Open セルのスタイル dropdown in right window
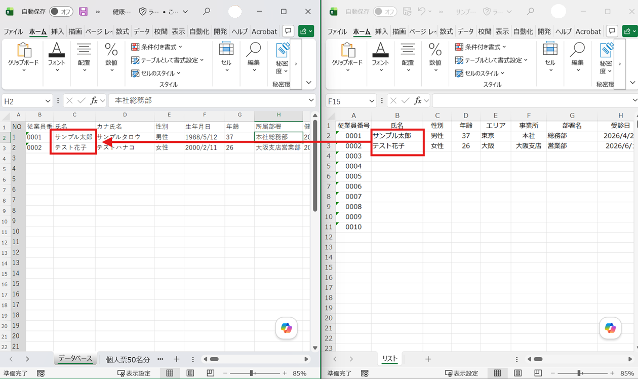 480,73
